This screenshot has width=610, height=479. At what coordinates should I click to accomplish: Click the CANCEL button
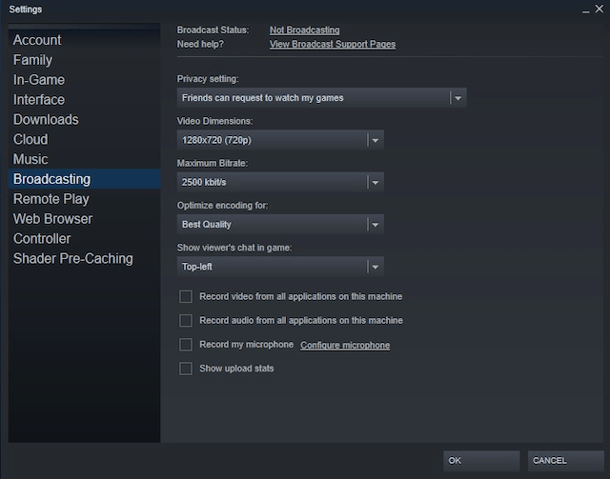[565, 461]
